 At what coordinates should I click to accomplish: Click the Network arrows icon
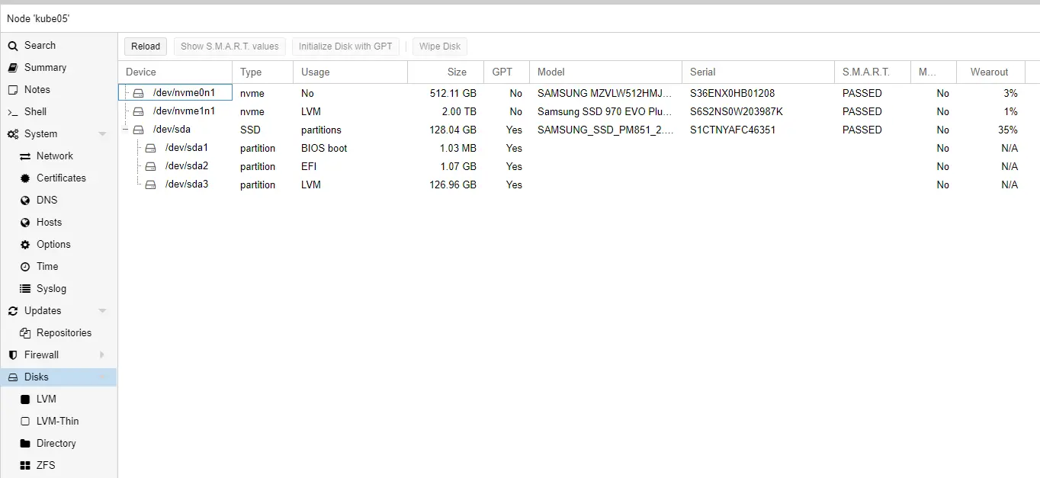[x=25, y=156]
